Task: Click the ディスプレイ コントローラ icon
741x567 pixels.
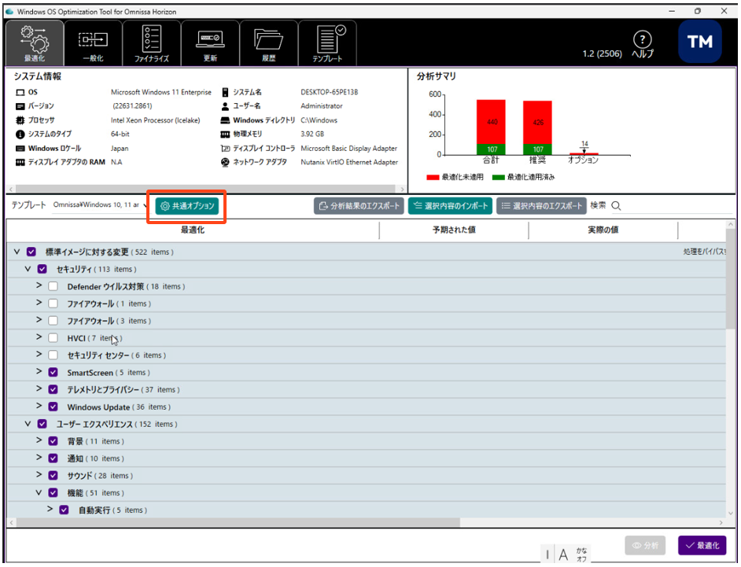Action: (x=225, y=149)
